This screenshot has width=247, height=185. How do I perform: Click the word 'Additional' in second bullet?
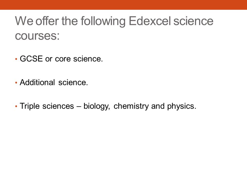click(37, 82)
